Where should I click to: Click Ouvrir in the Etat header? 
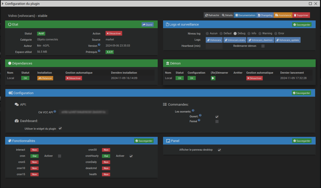[x=147, y=25]
